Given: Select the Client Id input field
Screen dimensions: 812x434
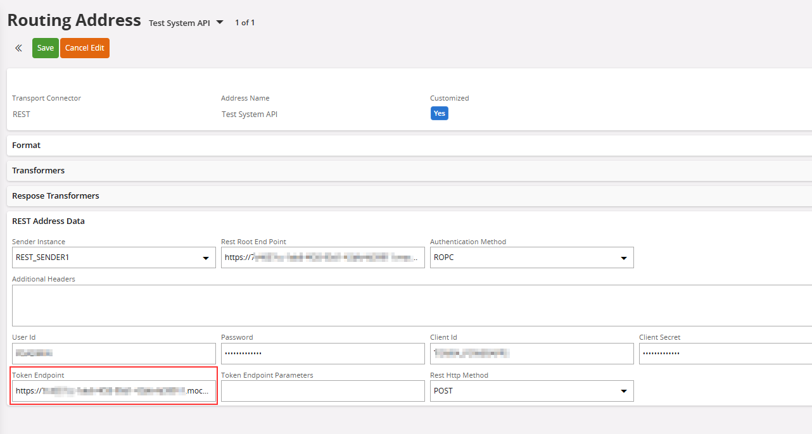Looking at the screenshot, I should (531, 353).
